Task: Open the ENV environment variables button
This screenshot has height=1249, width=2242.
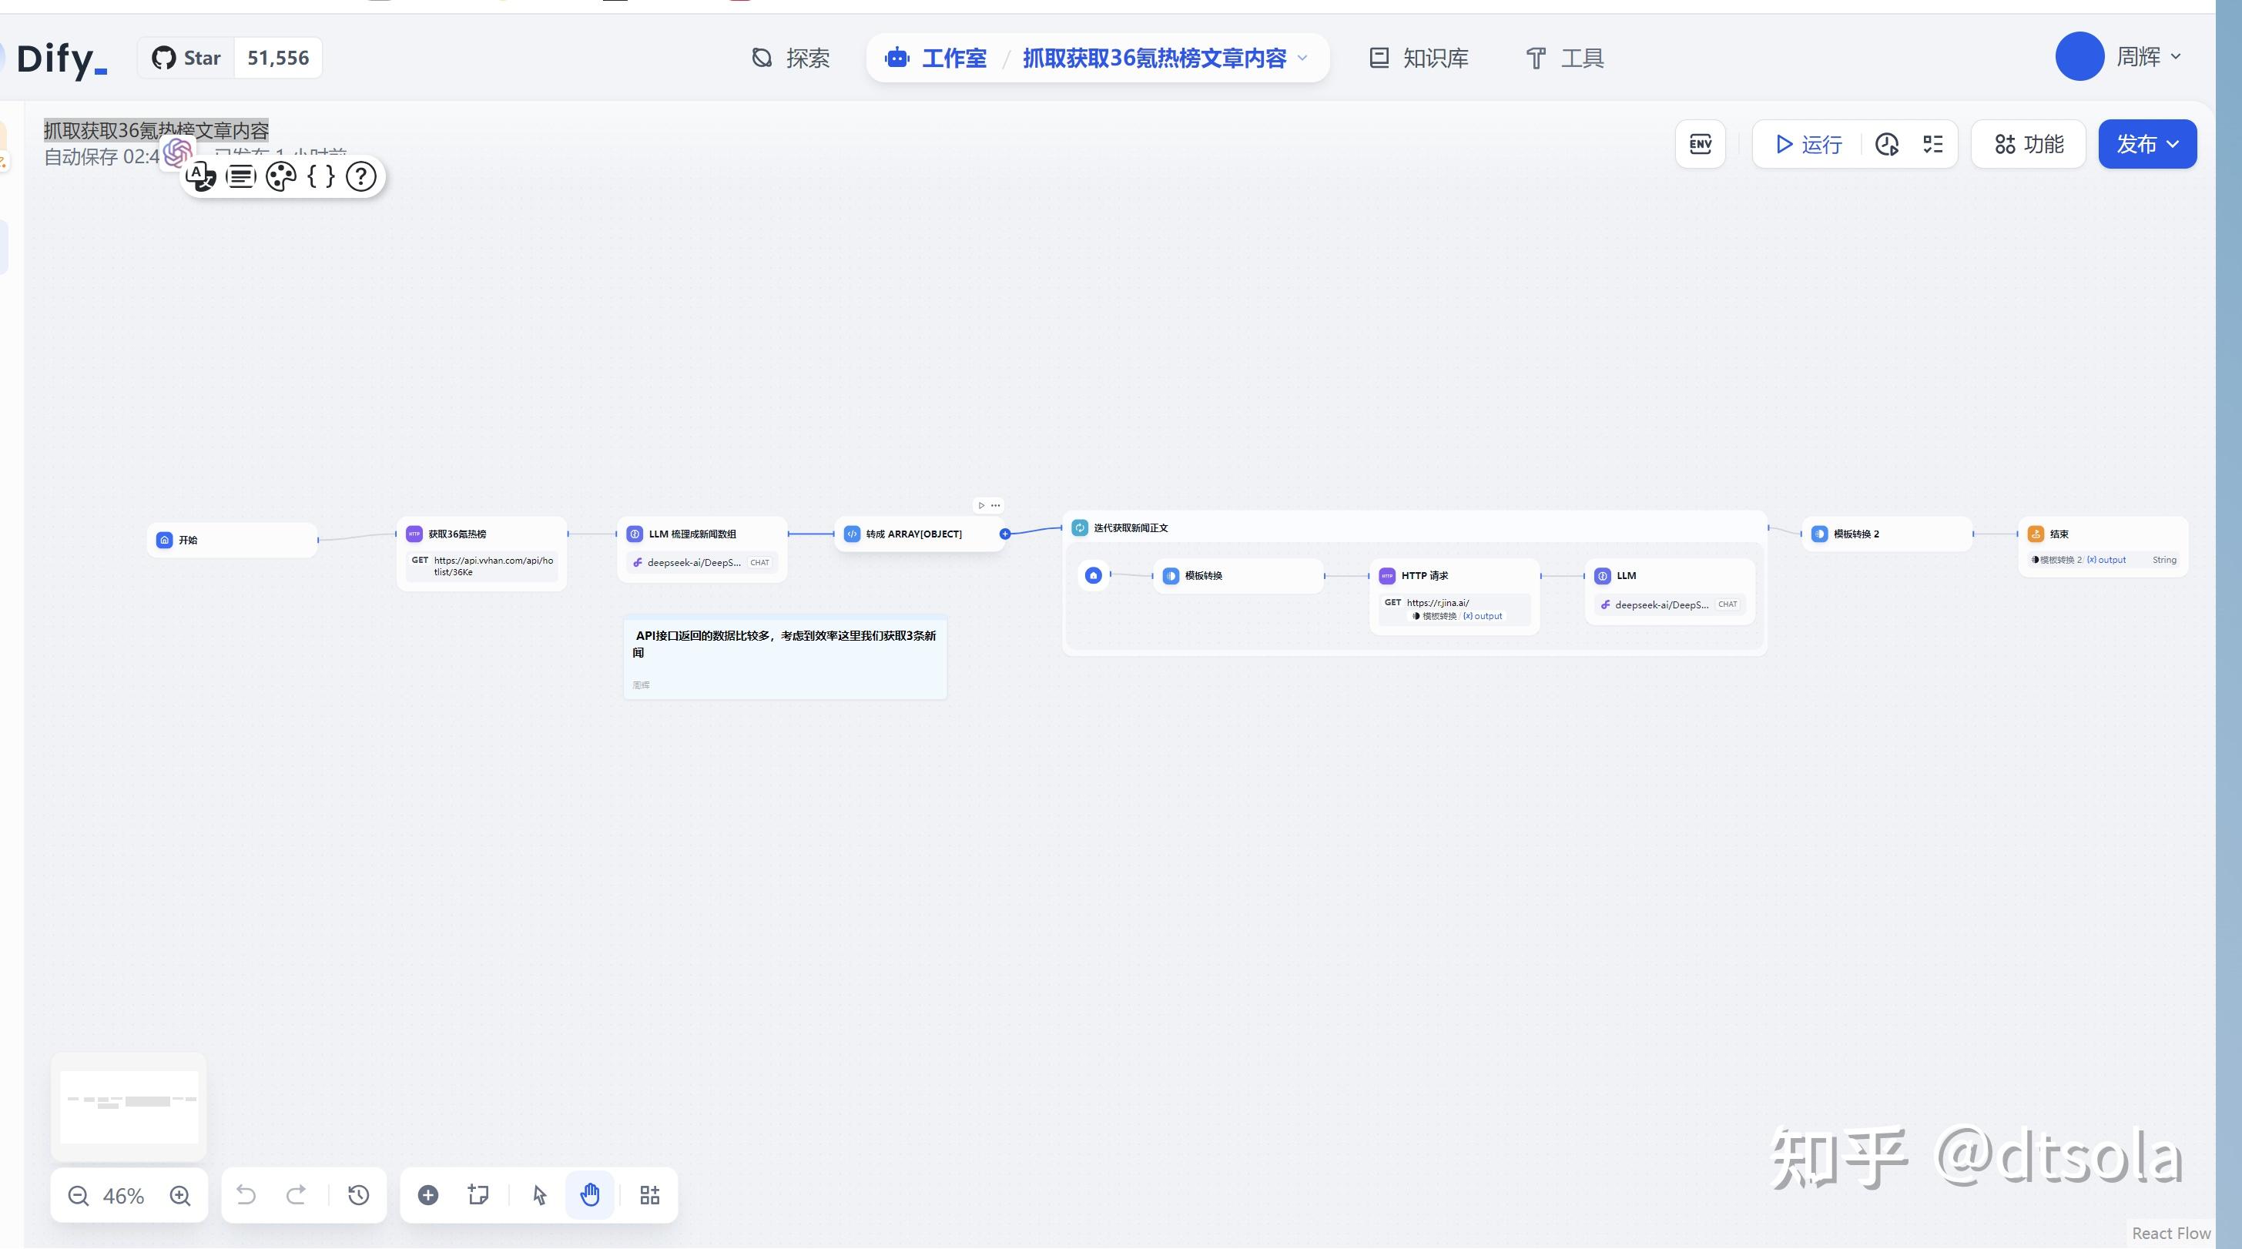Action: click(1700, 145)
